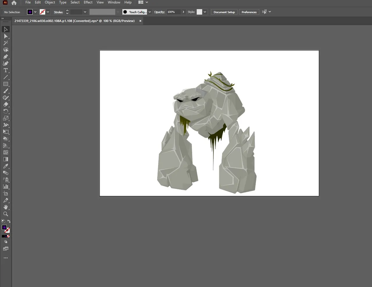Choose the Rectangle tool

(x=6, y=84)
